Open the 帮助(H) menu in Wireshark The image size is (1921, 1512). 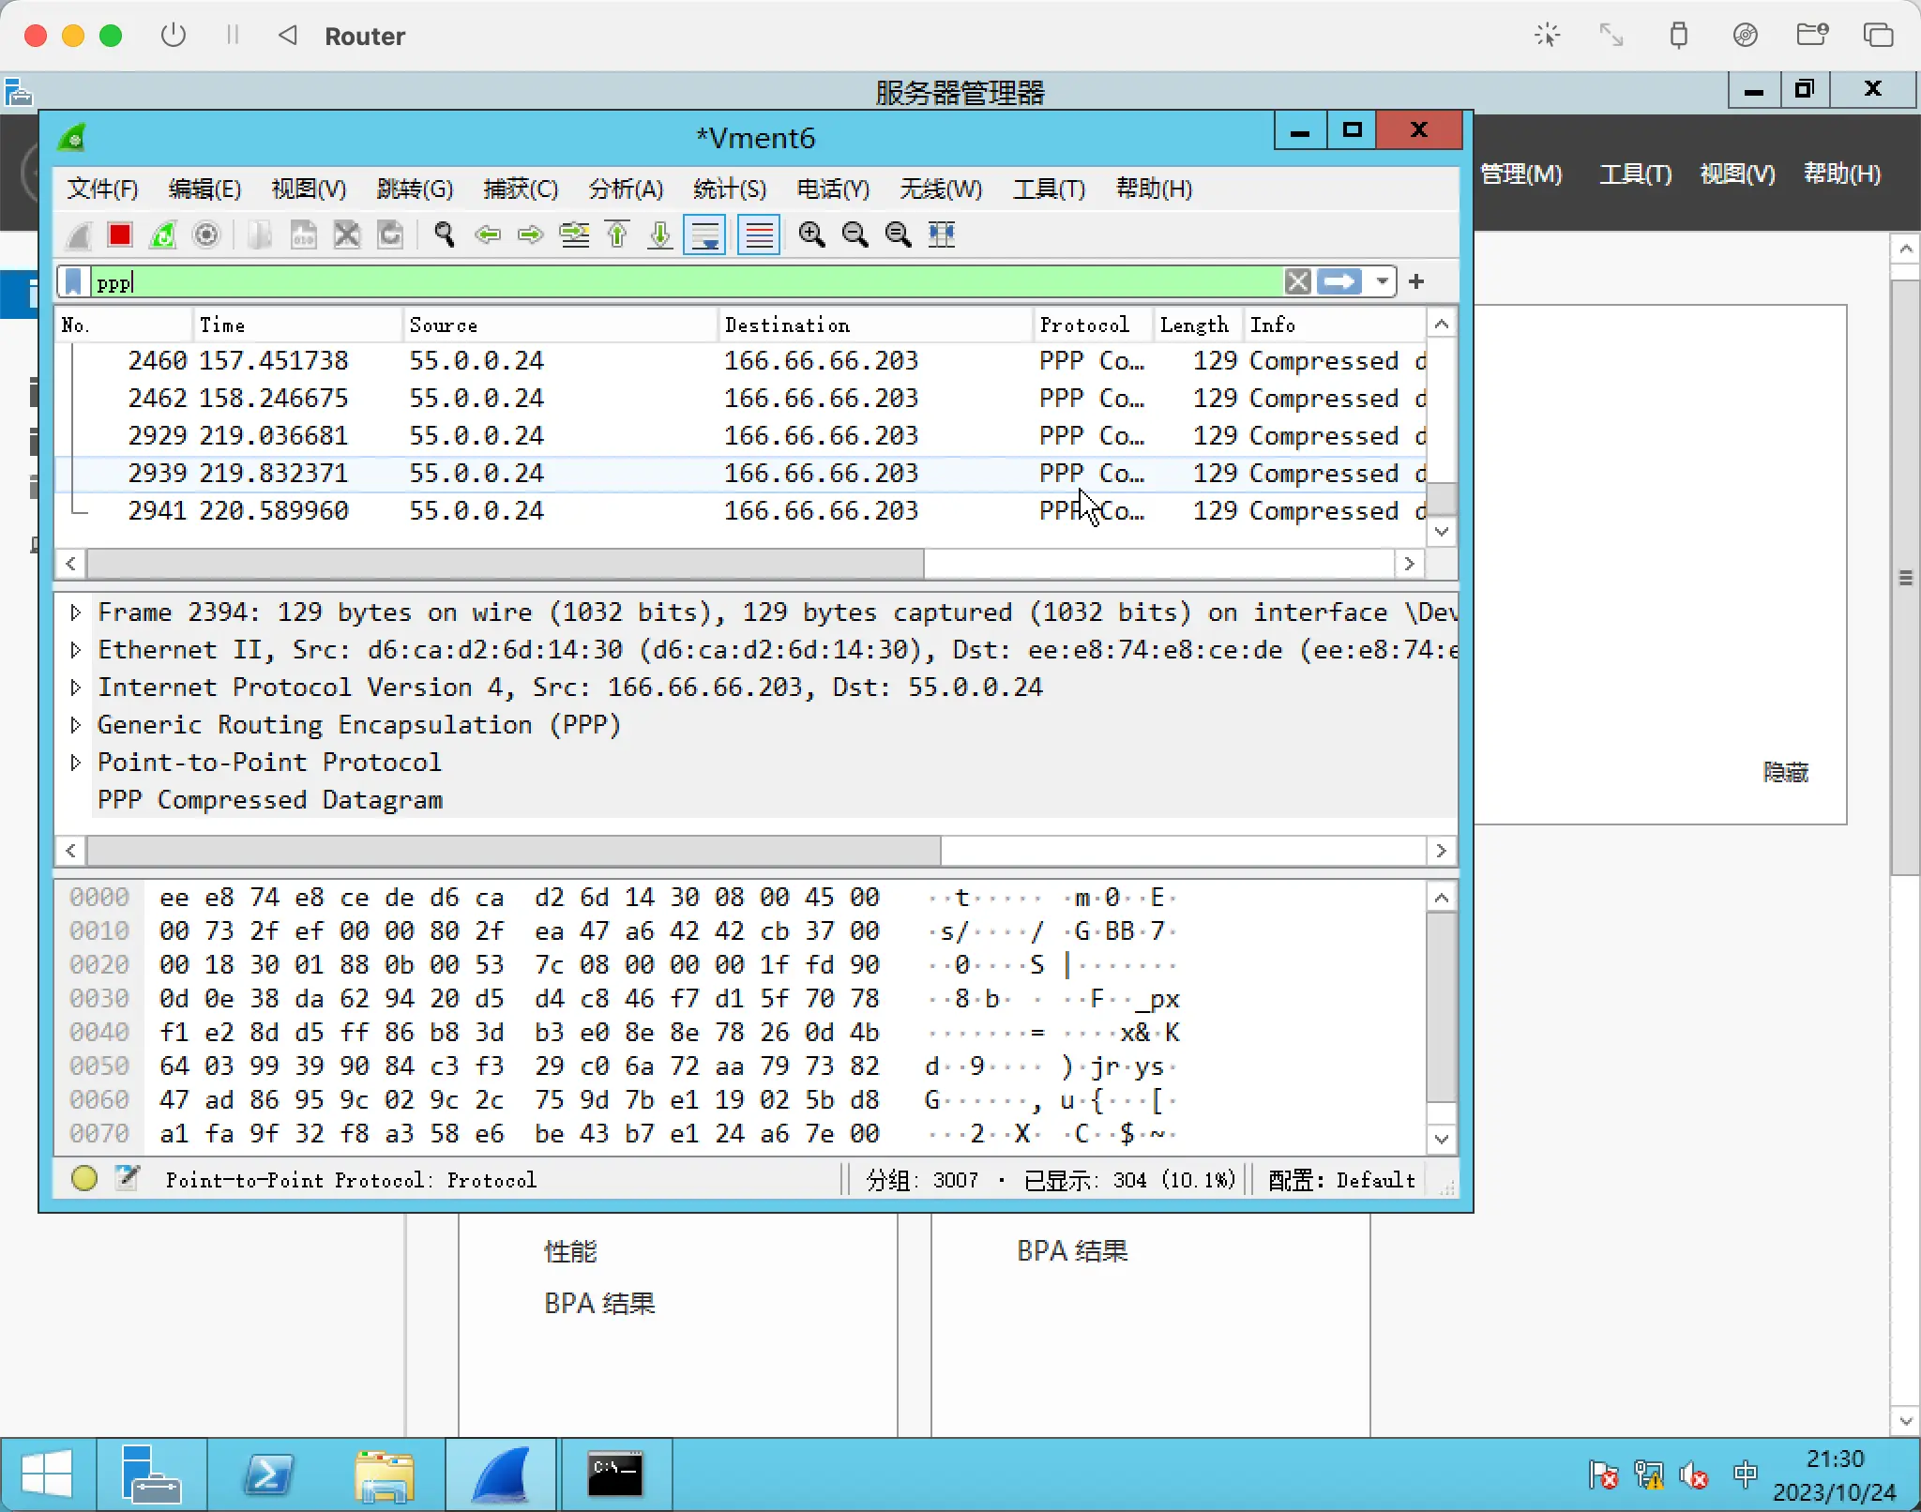pos(1154,189)
